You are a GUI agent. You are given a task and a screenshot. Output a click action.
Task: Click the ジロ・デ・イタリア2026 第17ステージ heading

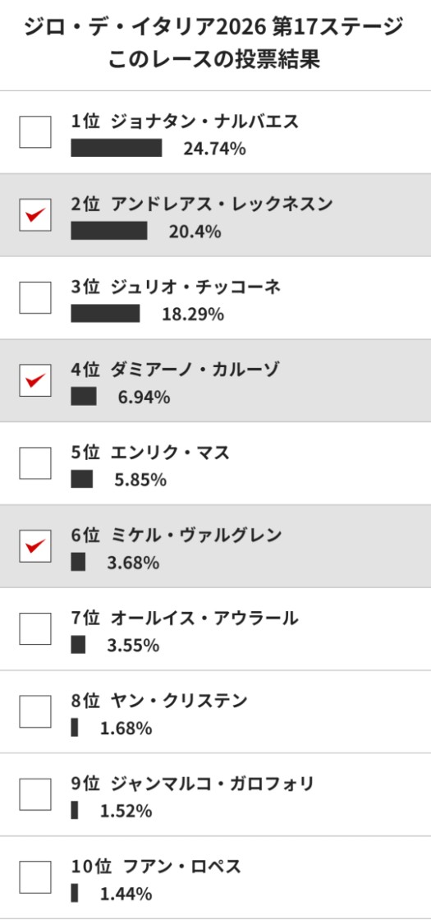[214, 27]
